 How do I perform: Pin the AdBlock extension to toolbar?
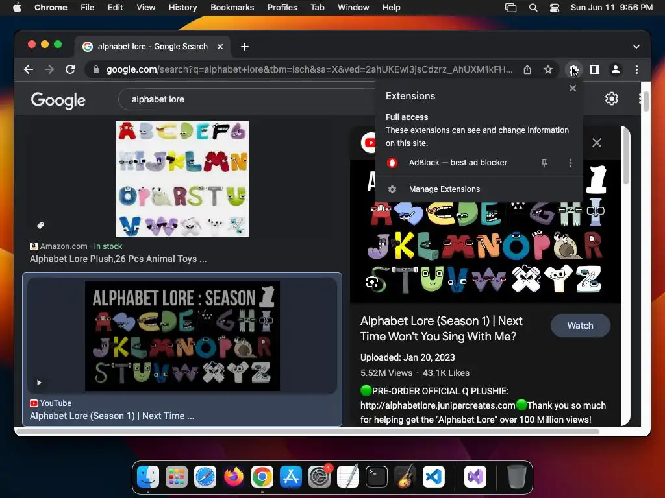click(544, 163)
